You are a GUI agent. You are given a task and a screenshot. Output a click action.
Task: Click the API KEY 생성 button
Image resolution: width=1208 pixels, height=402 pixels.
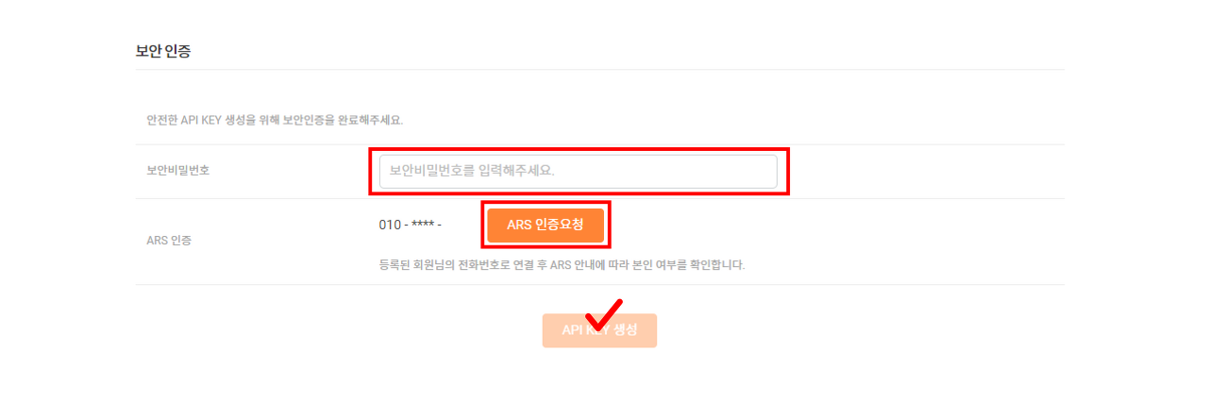coord(599,330)
